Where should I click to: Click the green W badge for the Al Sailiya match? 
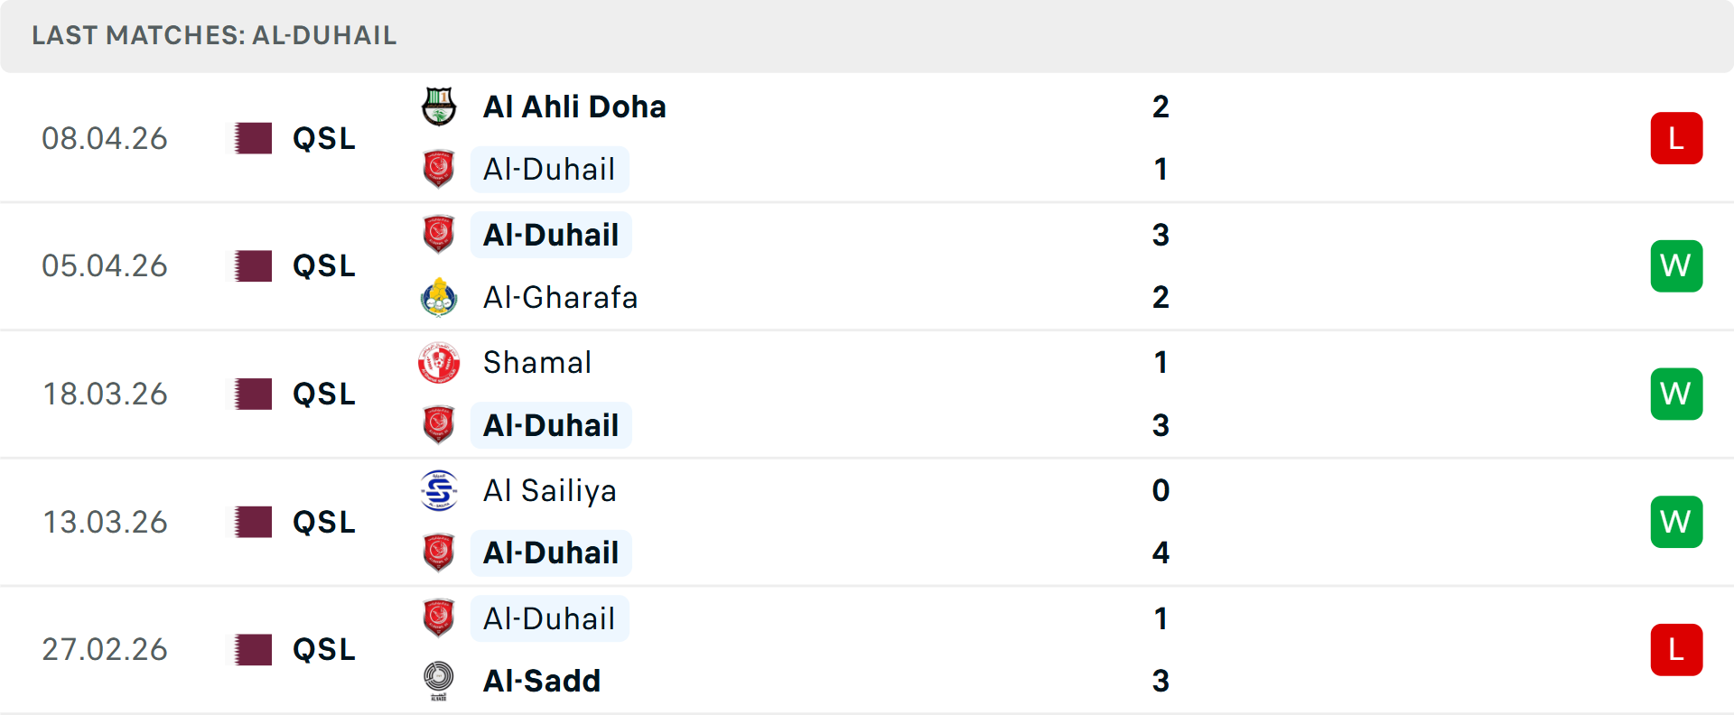click(x=1676, y=521)
